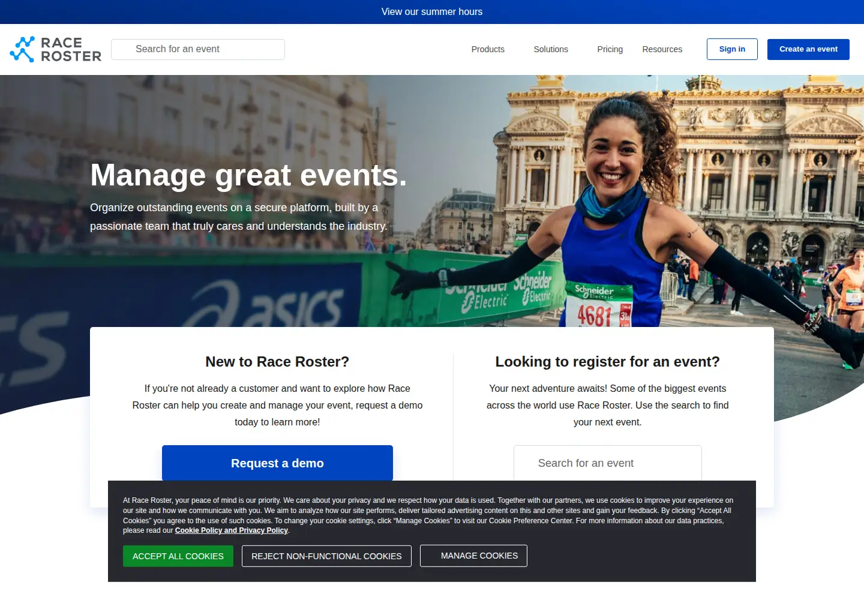
Task: Open the summer hours banner link
Action: pyautogui.click(x=432, y=11)
